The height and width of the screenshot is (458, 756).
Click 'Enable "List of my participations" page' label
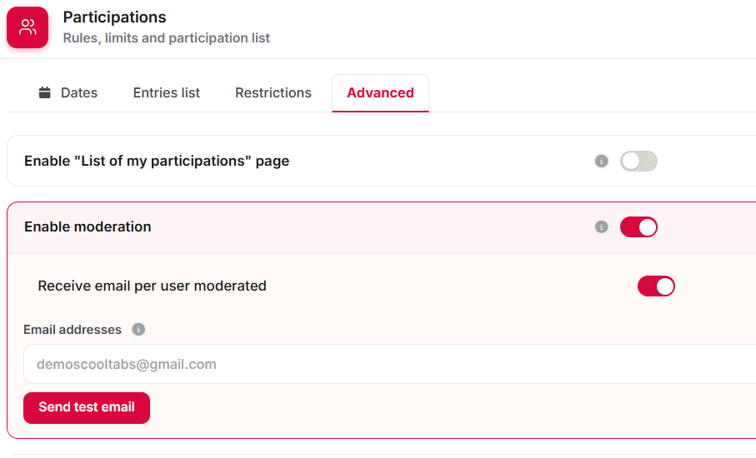click(x=157, y=161)
